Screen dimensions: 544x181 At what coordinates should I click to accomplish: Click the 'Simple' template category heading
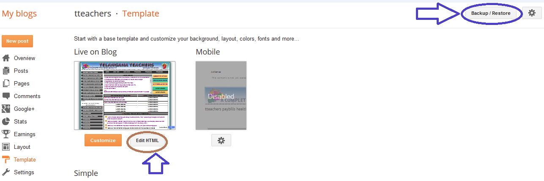tap(86, 173)
